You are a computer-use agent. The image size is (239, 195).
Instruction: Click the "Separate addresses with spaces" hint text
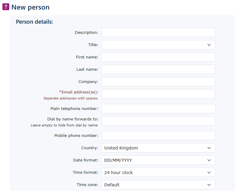tap(71, 98)
